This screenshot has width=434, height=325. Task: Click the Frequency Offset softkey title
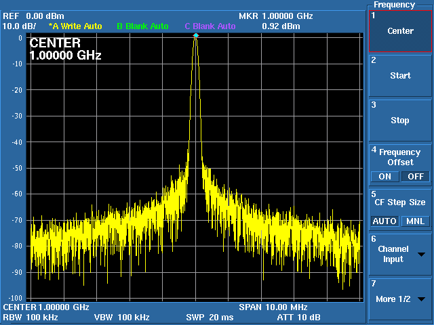pos(400,157)
